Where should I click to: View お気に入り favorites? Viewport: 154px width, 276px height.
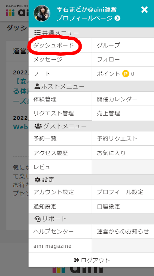click(x=111, y=153)
